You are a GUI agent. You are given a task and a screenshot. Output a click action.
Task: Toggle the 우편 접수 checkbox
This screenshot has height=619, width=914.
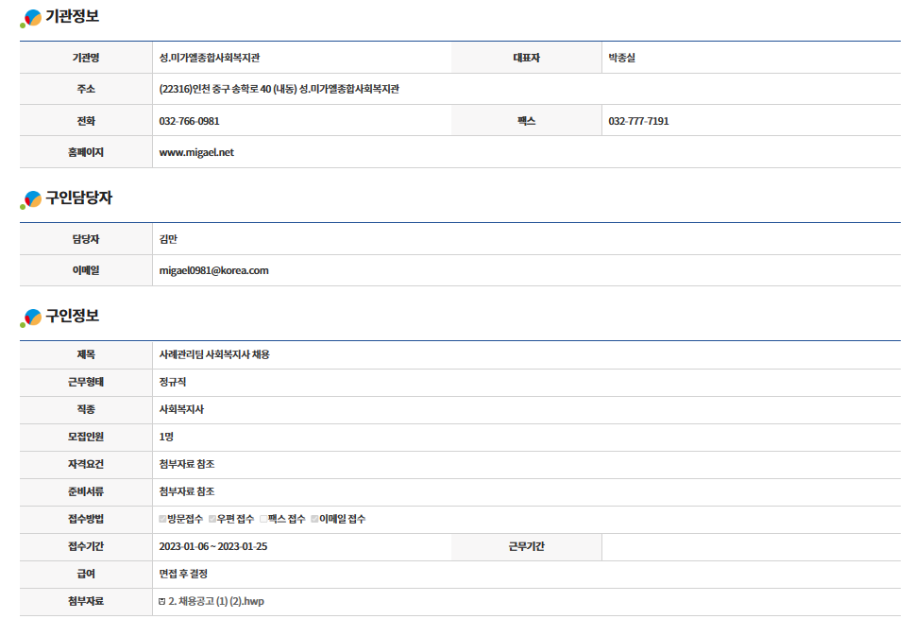tap(212, 519)
